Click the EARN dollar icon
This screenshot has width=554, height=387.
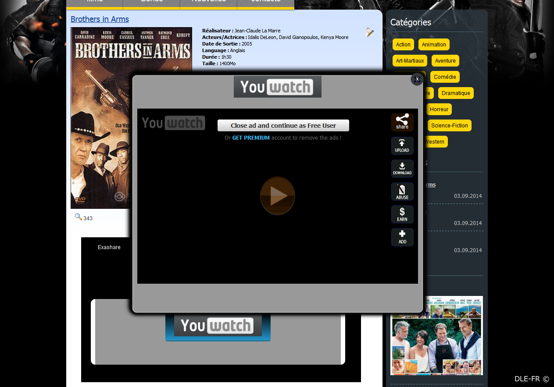[x=402, y=215]
